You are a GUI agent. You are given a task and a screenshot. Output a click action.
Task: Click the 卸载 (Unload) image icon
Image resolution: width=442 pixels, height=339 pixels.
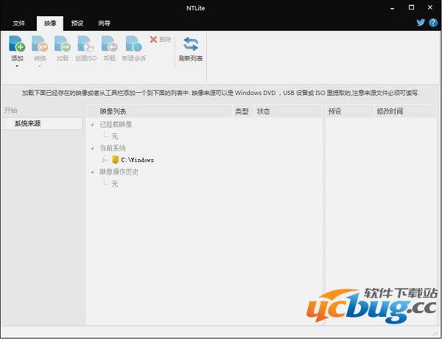pos(109,44)
